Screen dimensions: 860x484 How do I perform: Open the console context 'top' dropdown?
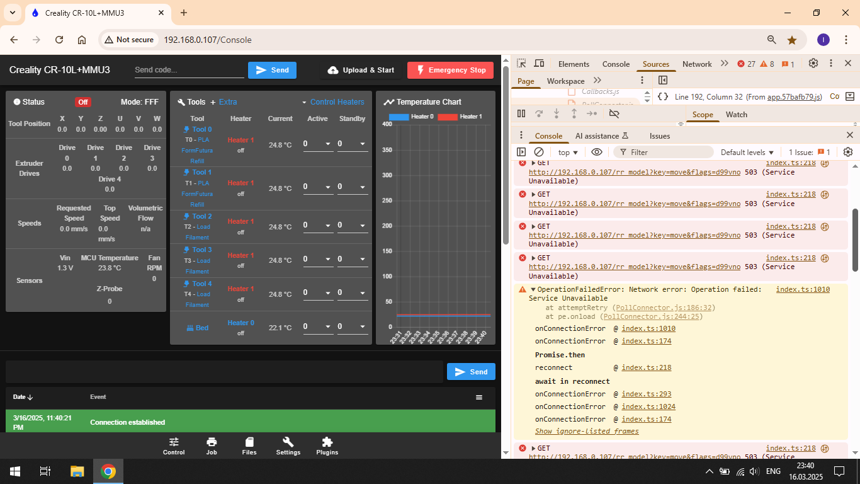point(568,153)
